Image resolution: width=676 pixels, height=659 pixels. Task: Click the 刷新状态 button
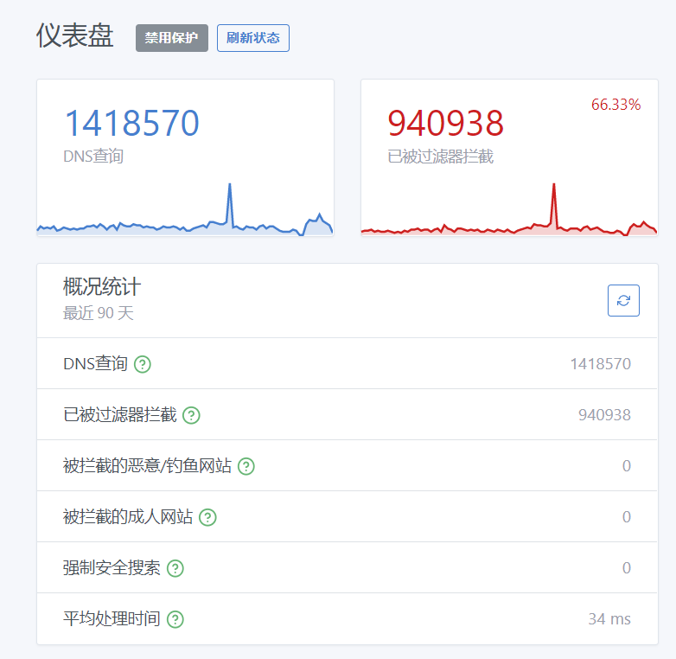coord(252,38)
